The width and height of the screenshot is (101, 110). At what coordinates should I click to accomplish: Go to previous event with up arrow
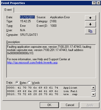click(90, 18)
